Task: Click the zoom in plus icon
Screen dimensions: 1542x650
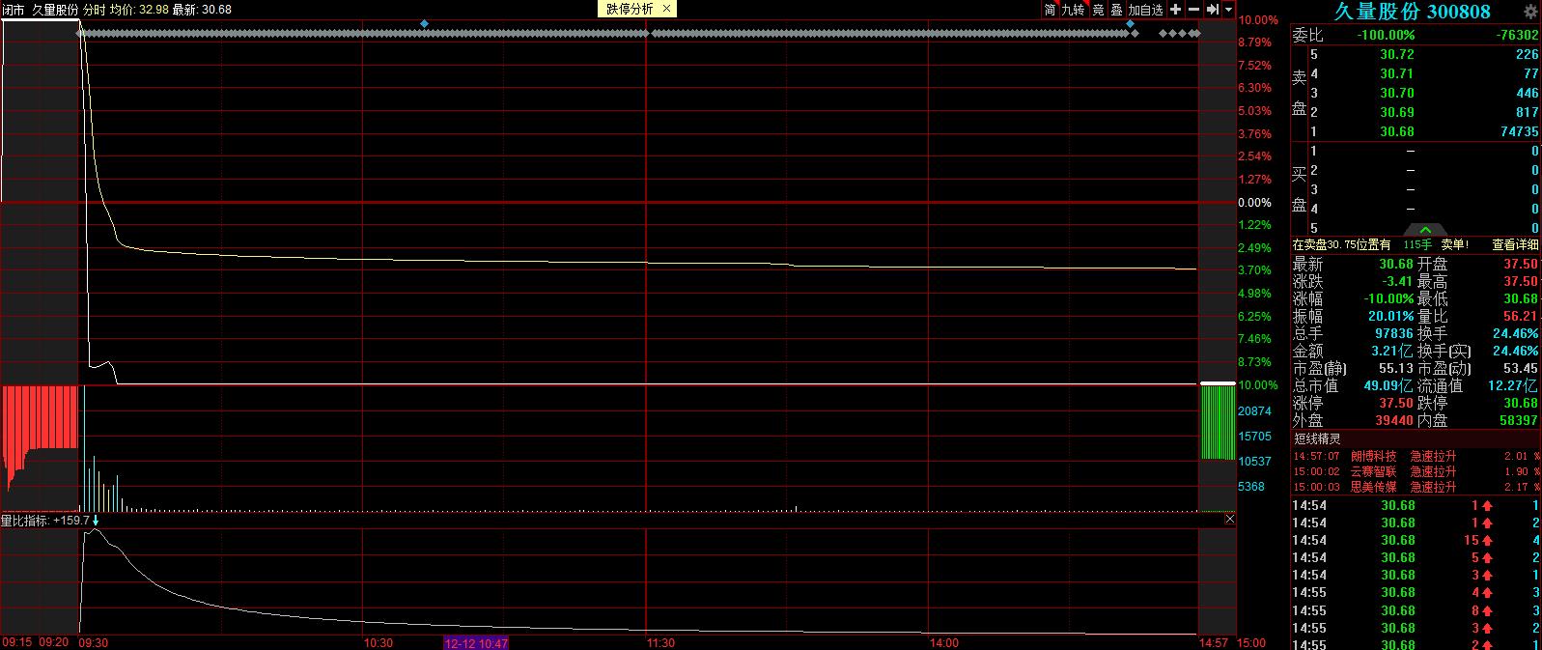Action: click(x=1175, y=10)
